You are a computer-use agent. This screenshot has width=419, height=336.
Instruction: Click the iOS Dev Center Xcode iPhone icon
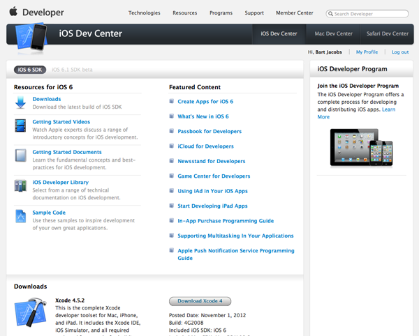31,37
